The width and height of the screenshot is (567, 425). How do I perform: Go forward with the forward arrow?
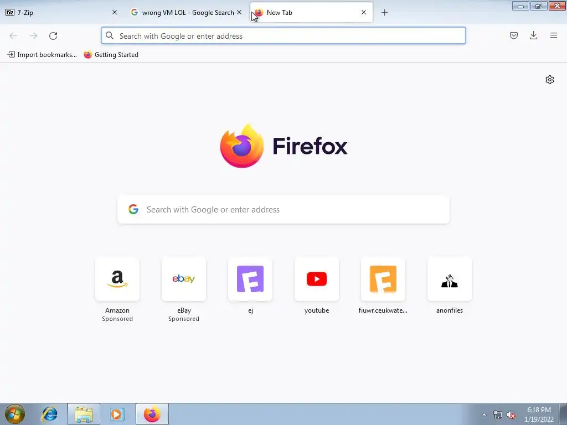pyautogui.click(x=33, y=36)
